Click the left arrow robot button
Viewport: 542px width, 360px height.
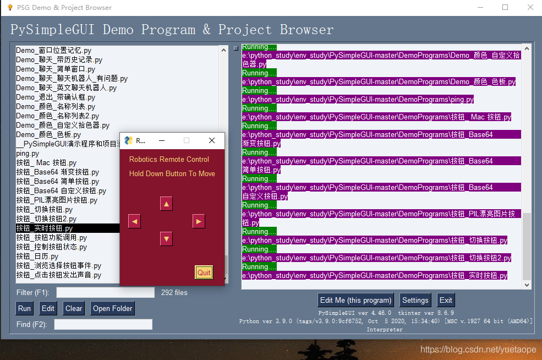point(134,221)
